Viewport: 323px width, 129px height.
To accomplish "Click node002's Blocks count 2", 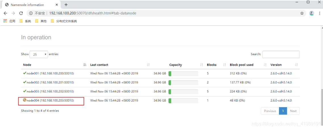I will 208,82.
